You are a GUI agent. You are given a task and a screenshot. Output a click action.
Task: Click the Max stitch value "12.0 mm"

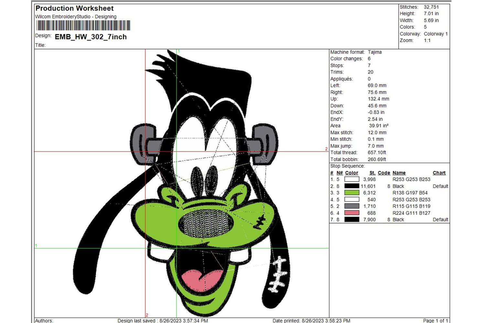(x=377, y=133)
